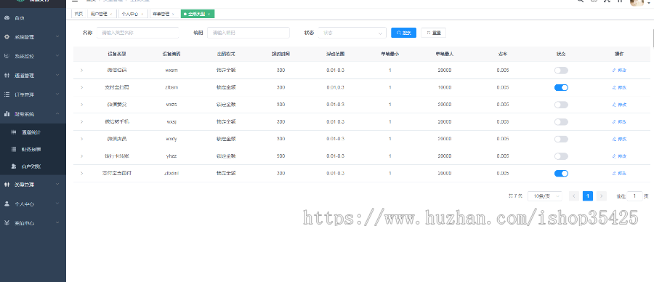Click the person icon beside sidebar 个人中心
This screenshot has width=654, height=282.
coord(7,204)
